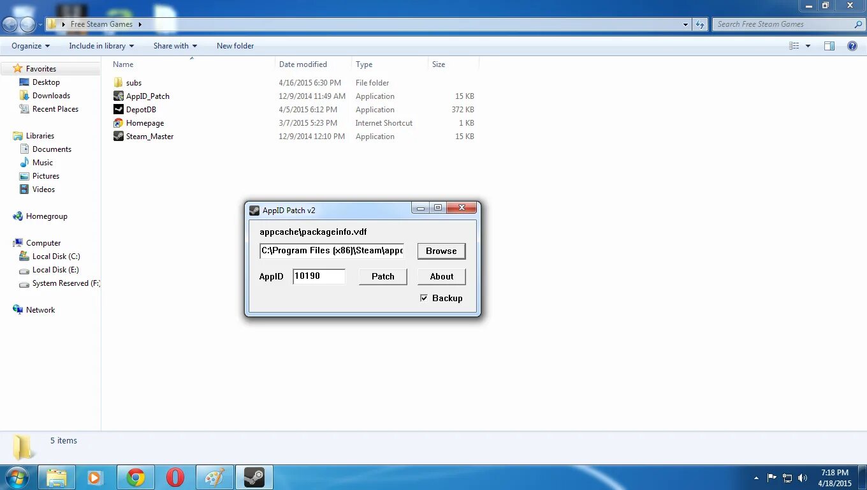Open the Pictures library
The height and width of the screenshot is (490, 867).
(46, 176)
